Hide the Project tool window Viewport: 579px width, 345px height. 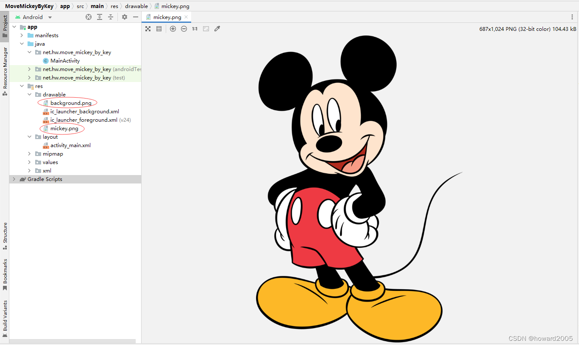[x=136, y=17]
